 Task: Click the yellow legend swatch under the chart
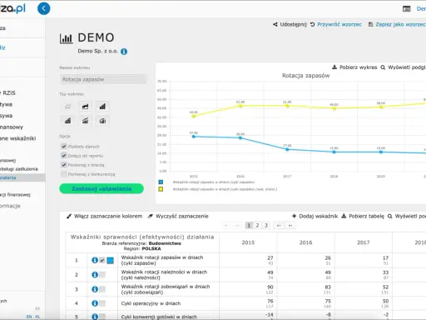pyautogui.click(x=161, y=189)
